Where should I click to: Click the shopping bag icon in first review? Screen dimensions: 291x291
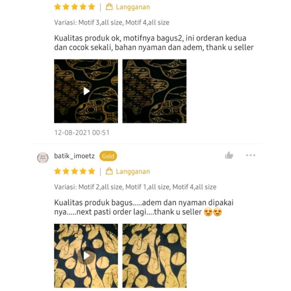coord(109,7)
